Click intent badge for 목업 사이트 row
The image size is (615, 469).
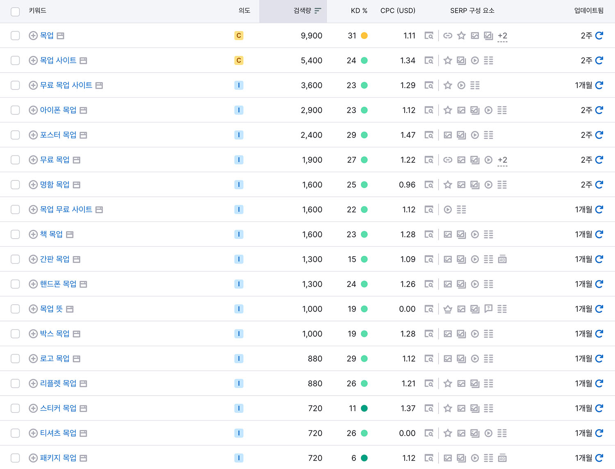pos(239,61)
